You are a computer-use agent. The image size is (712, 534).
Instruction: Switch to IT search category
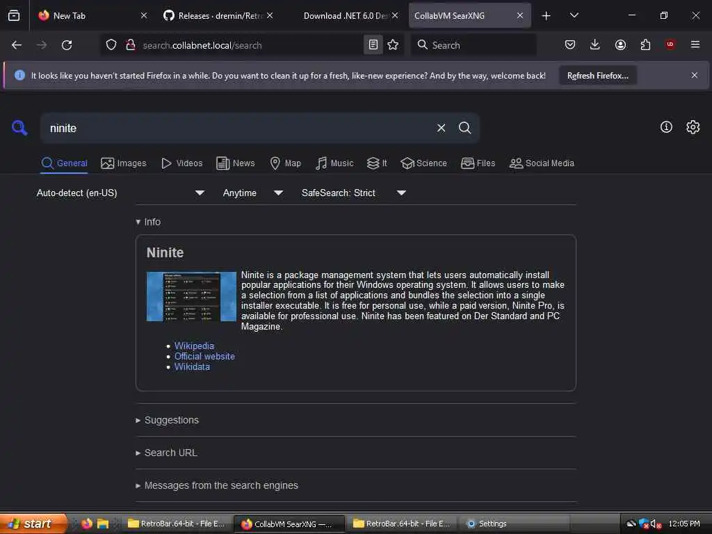coord(377,163)
